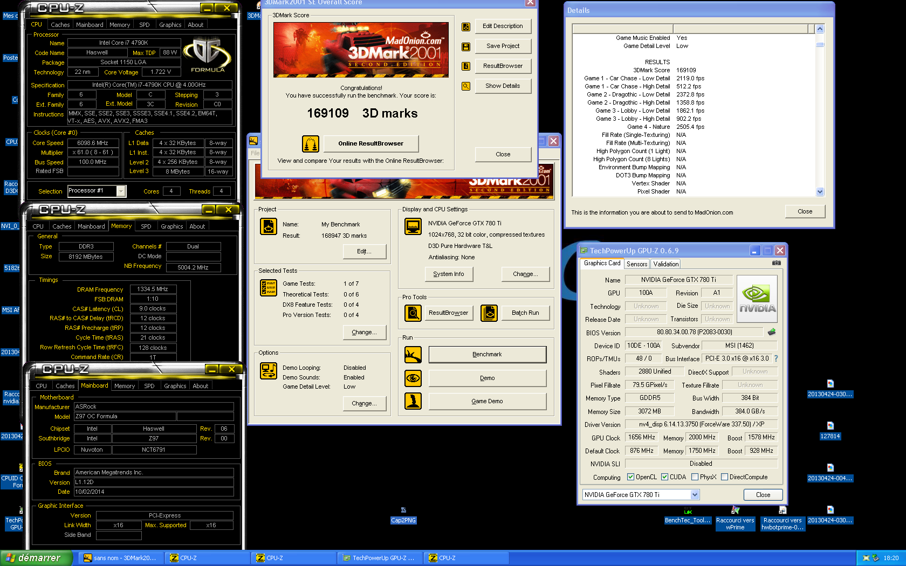The image size is (906, 566).
Task: Select the 127814 file icon on desktop
Action: click(830, 431)
